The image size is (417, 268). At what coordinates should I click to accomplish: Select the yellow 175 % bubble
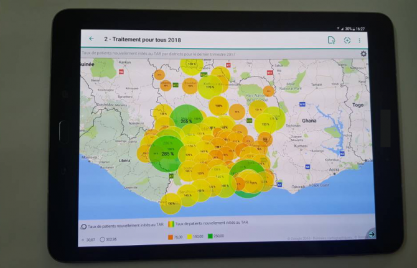pyautogui.click(x=210, y=86)
